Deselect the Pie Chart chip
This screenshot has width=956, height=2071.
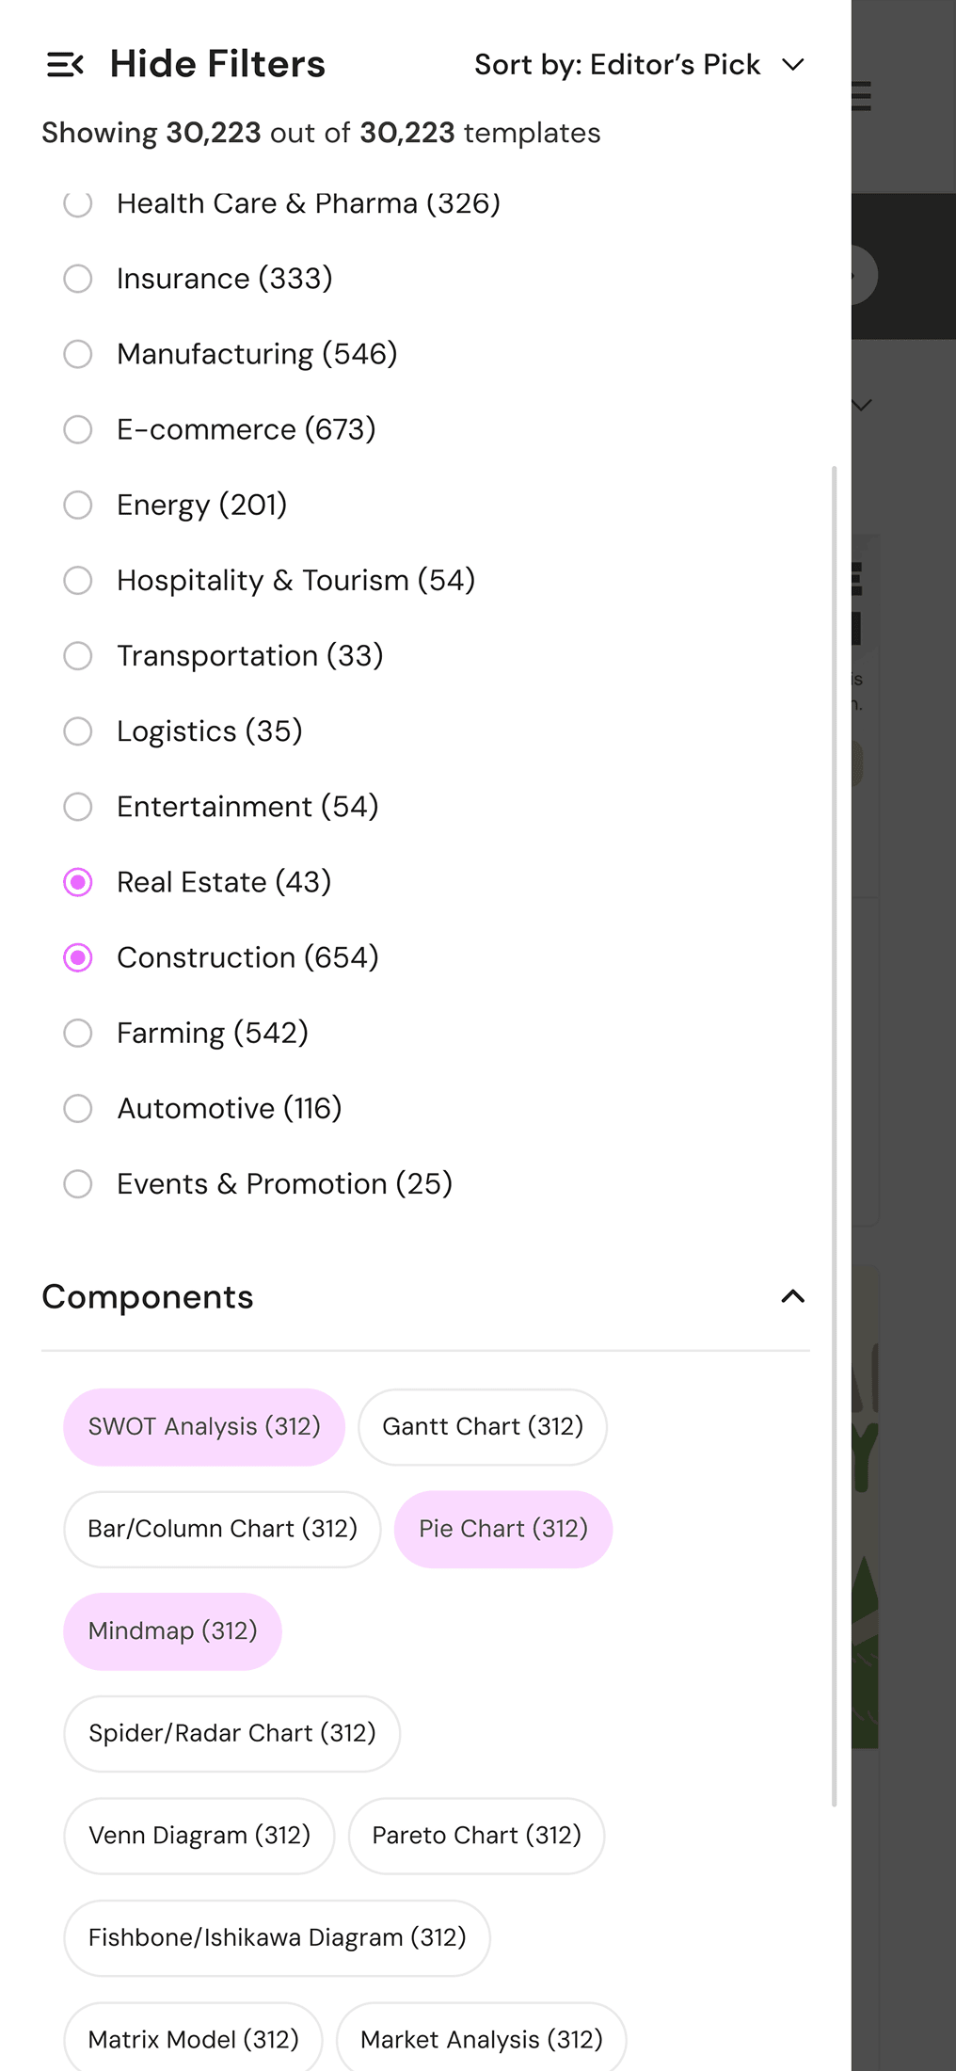click(x=503, y=1529)
